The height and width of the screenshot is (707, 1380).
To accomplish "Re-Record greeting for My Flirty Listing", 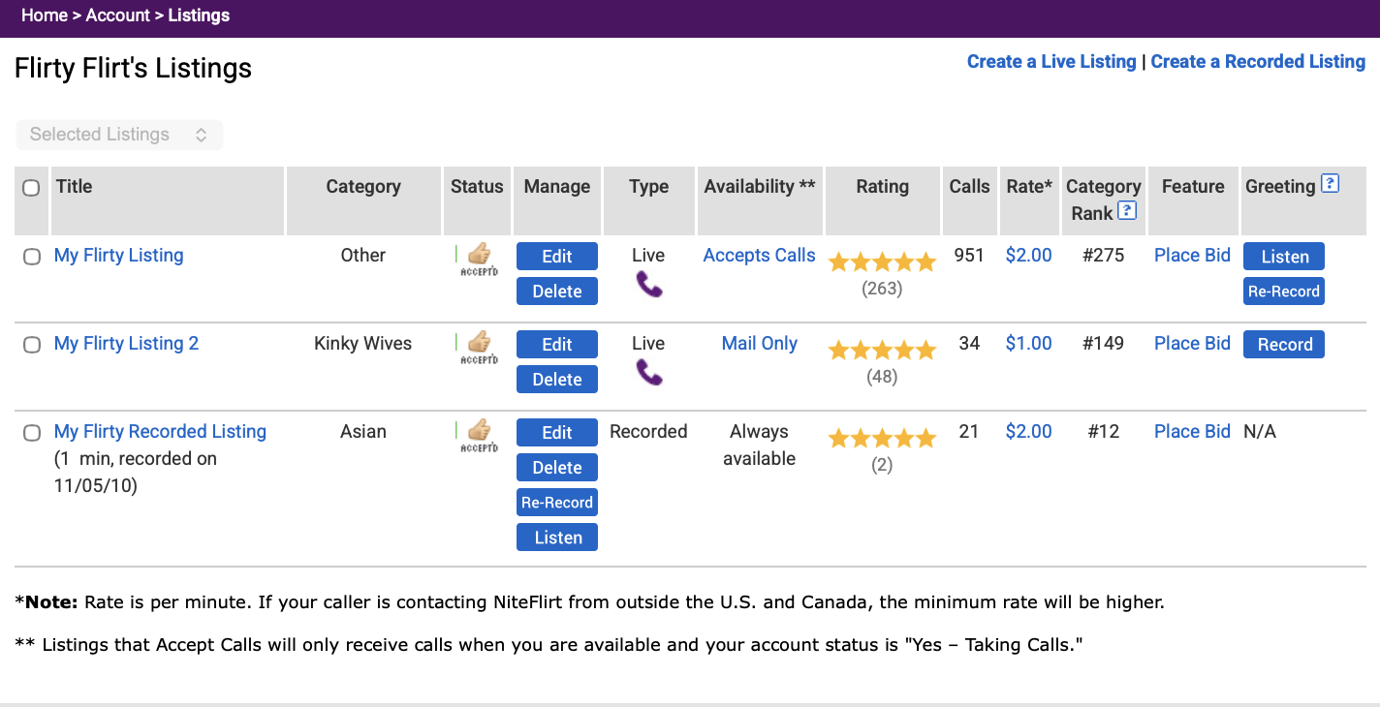I will (x=1284, y=292).
